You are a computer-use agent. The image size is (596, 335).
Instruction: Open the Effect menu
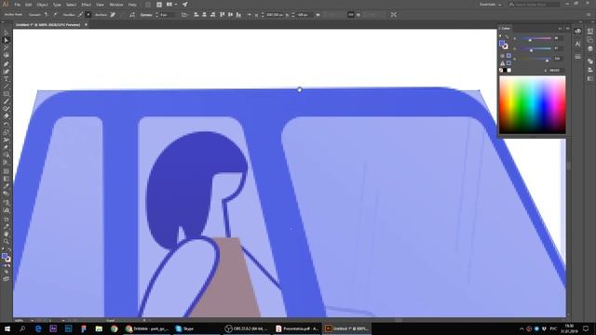tap(87, 5)
